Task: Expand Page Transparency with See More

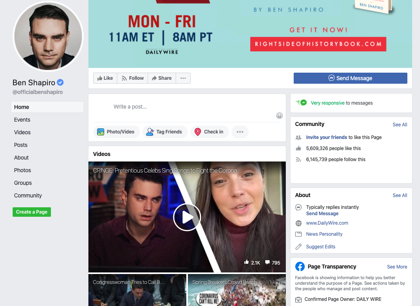Action: coord(397,267)
